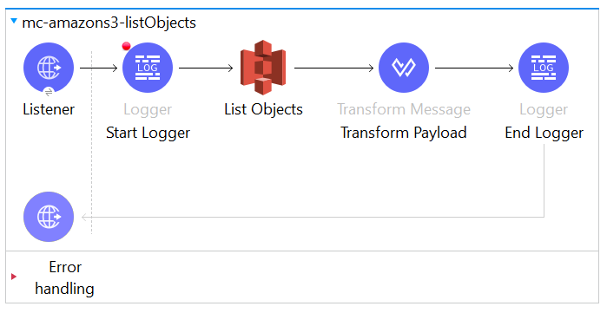Collapse the mc-amazons3-listObjects flow triangle
Image resolution: width=607 pixels, height=313 pixels.
click(x=14, y=22)
